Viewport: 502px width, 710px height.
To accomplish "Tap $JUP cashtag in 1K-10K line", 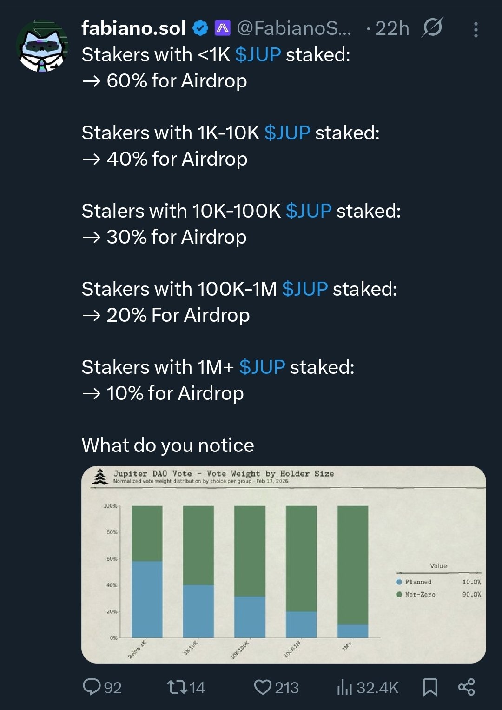I will [x=287, y=133].
